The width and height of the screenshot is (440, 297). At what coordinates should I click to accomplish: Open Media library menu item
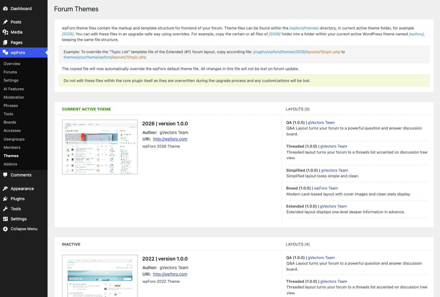pos(24,32)
